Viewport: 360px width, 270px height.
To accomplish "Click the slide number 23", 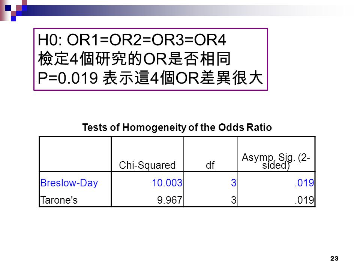I will click(x=334, y=258).
